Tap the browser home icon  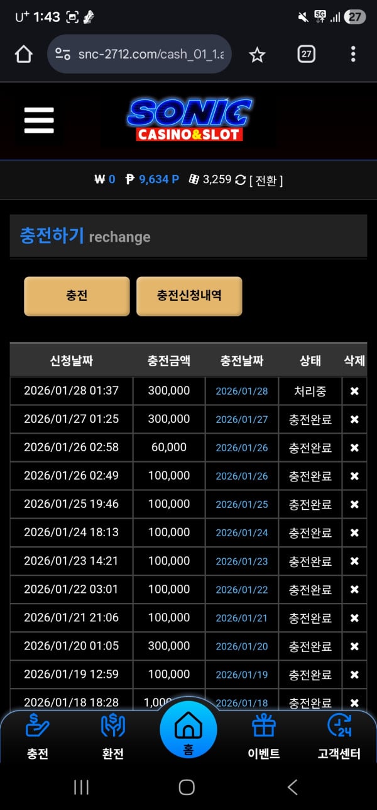pos(23,55)
